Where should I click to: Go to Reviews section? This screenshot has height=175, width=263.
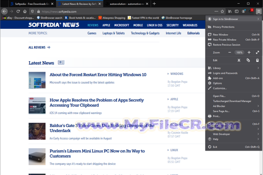pyautogui.click(x=93, y=25)
